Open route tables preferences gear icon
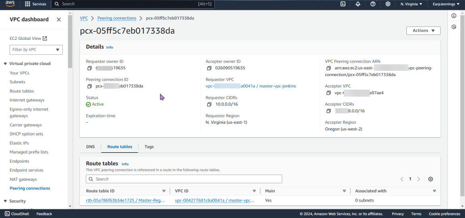This screenshot has height=218, width=465. 430,179
